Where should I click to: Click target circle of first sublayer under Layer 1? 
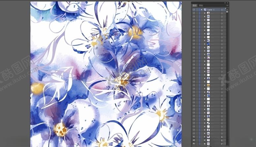[x=222, y=13]
